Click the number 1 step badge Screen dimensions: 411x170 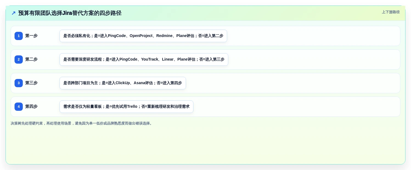click(19, 36)
